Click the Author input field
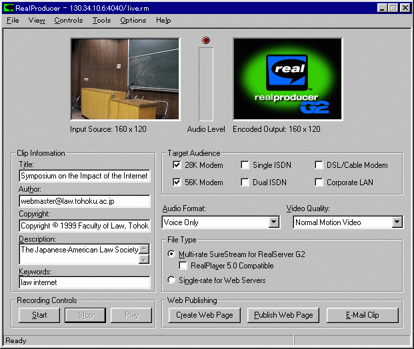Viewport: 414px width, 349px height. click(85, 201)
